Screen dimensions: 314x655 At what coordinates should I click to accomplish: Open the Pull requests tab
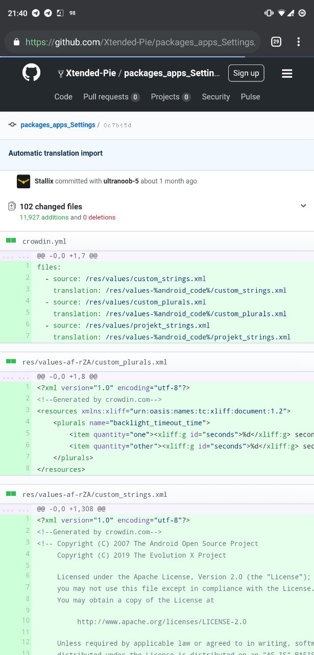111,97
